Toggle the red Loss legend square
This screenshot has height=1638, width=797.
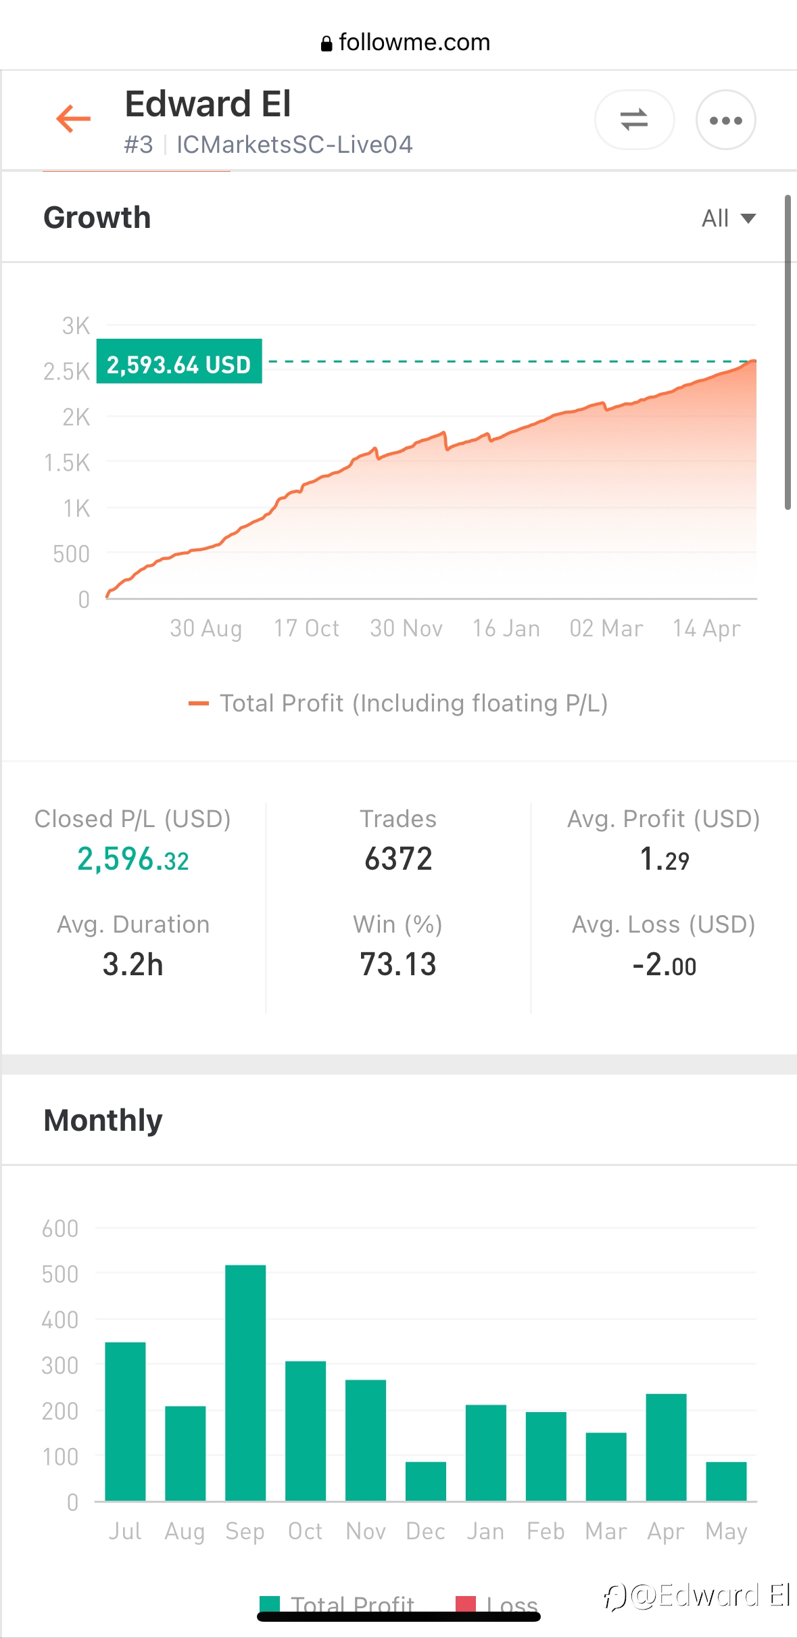[466, 1604]
